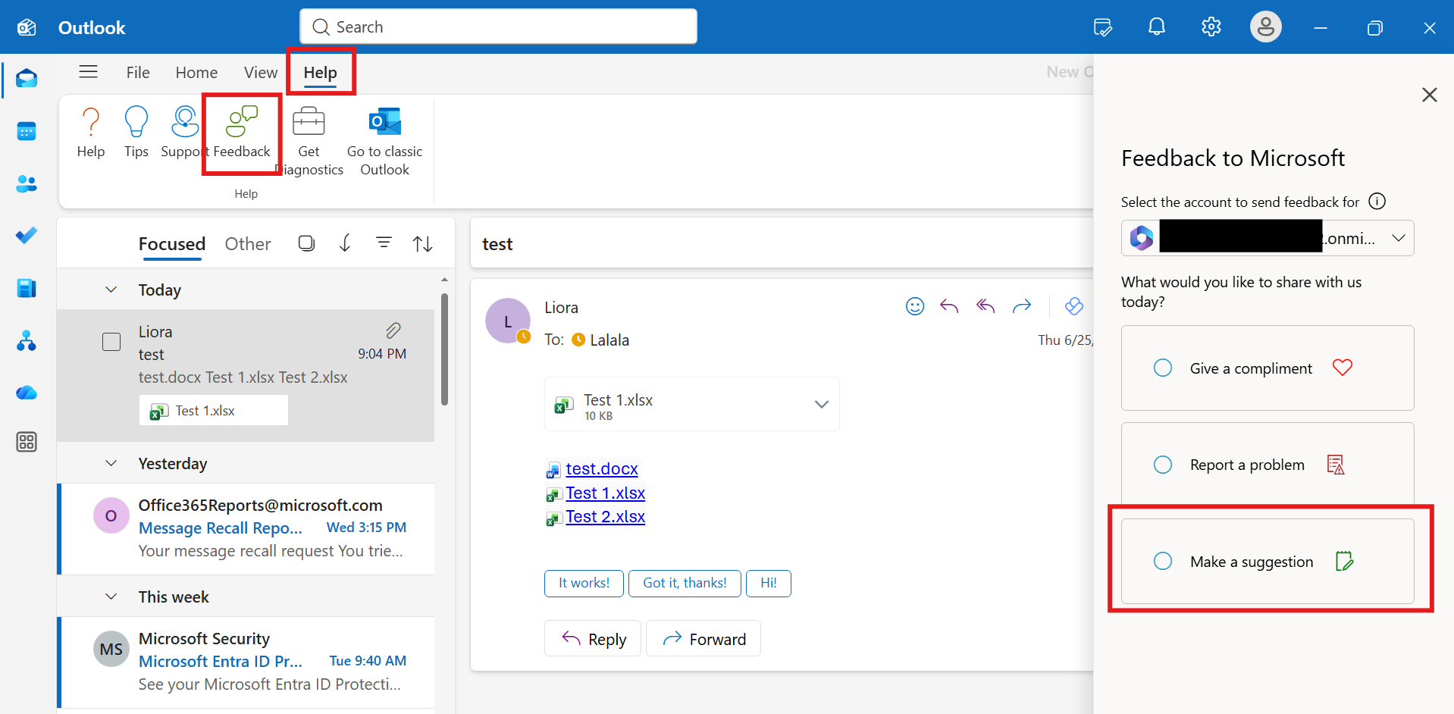Open the People contacts icon
Image resolution: width=1454 pixels, height=714 pixels.
(x=27, y=183)
